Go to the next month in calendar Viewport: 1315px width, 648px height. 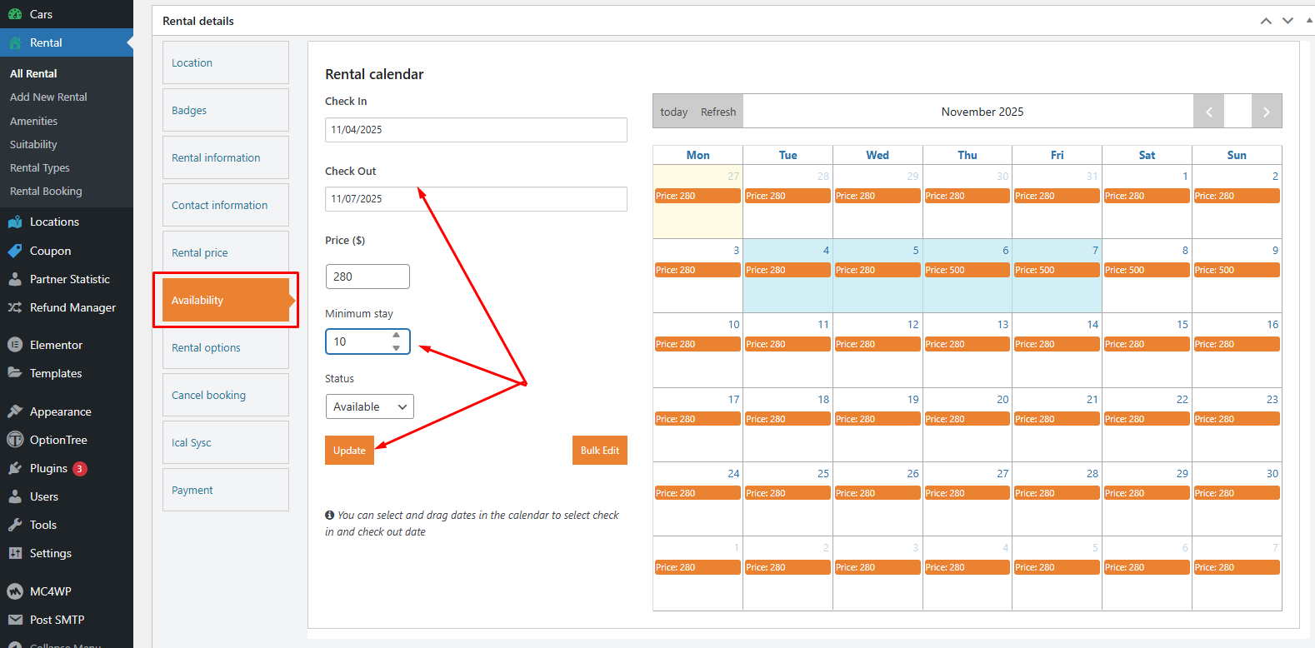coord(1266,112)
